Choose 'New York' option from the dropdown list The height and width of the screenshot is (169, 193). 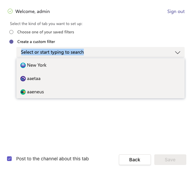pos(101,65)
